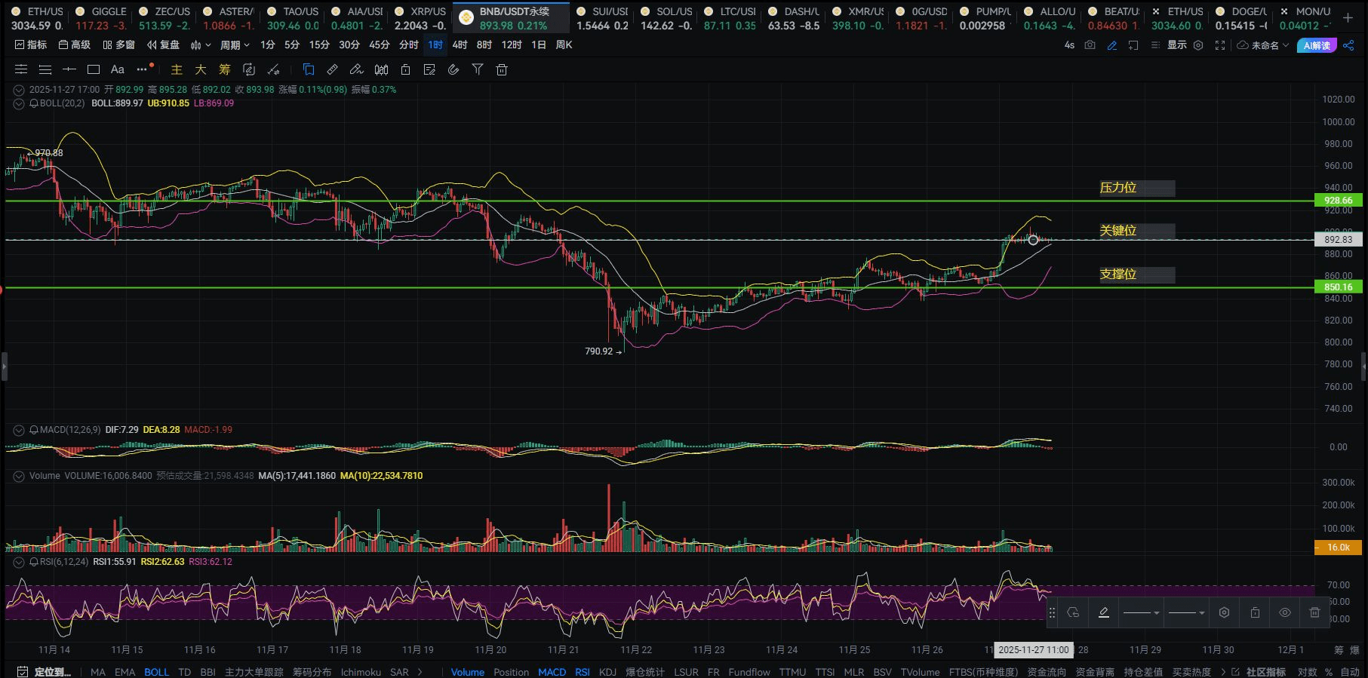Toggle visibility eye in floating toolbar

pyautogui.click(x=1284, y=612)
